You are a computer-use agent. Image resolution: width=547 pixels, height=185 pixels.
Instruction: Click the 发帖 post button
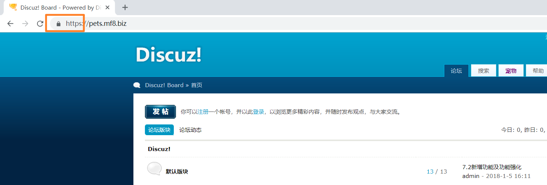click(x=160, y=112)
